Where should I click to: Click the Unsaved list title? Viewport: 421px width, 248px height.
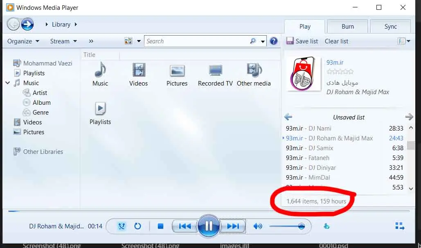[x=349, y=117]
